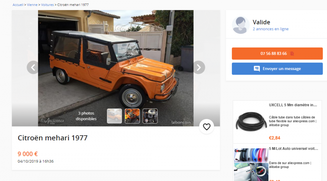This screenshot has width=327, height=181.
Task: Click the black cable tube ad image
Action: 251,122
